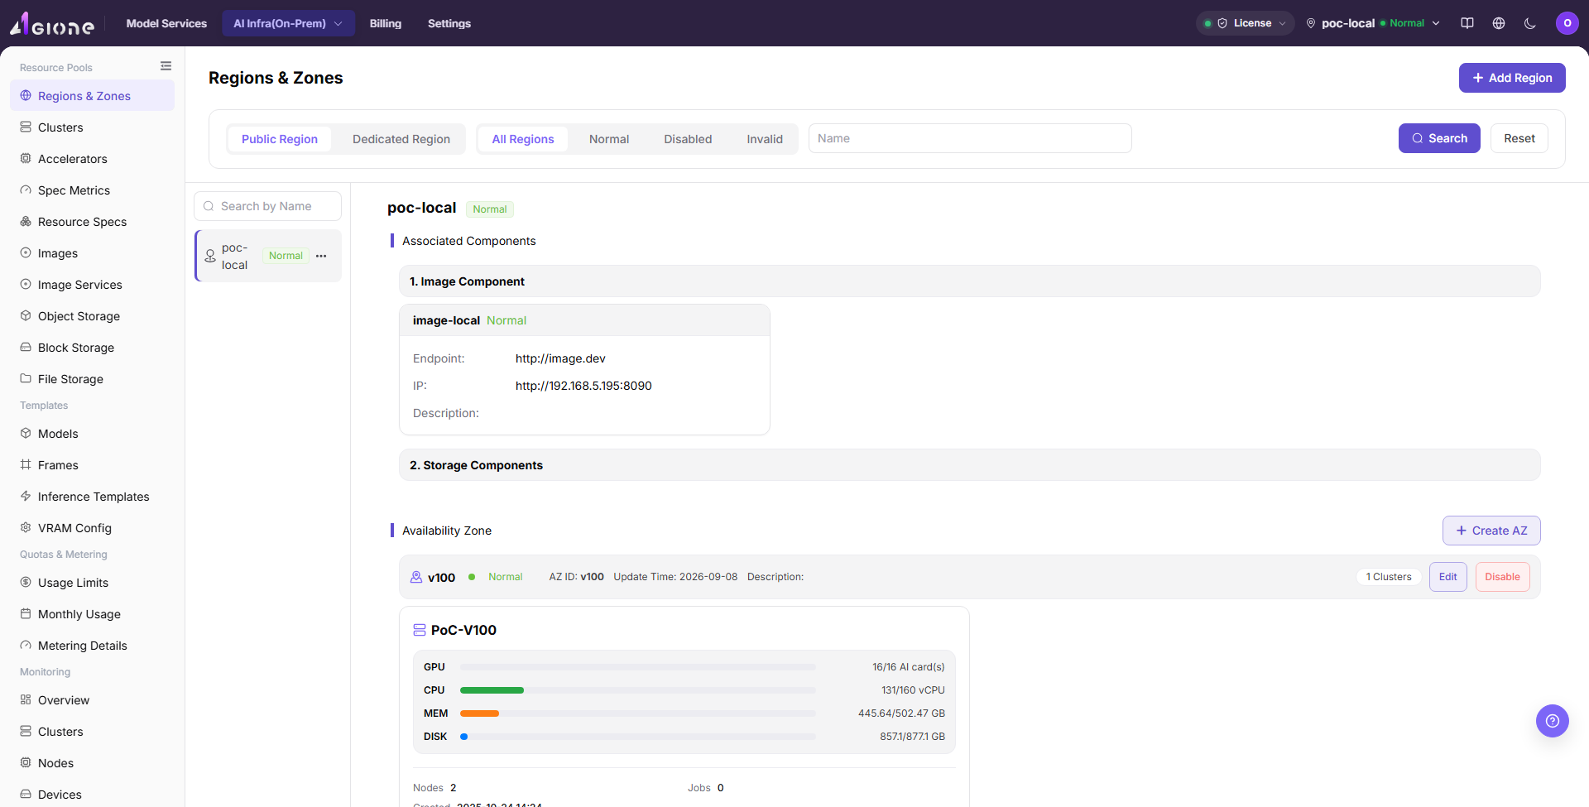Screen dimensions: 1589x807
Task: Click the Images disc icon
Action: [x=26, y=253]
